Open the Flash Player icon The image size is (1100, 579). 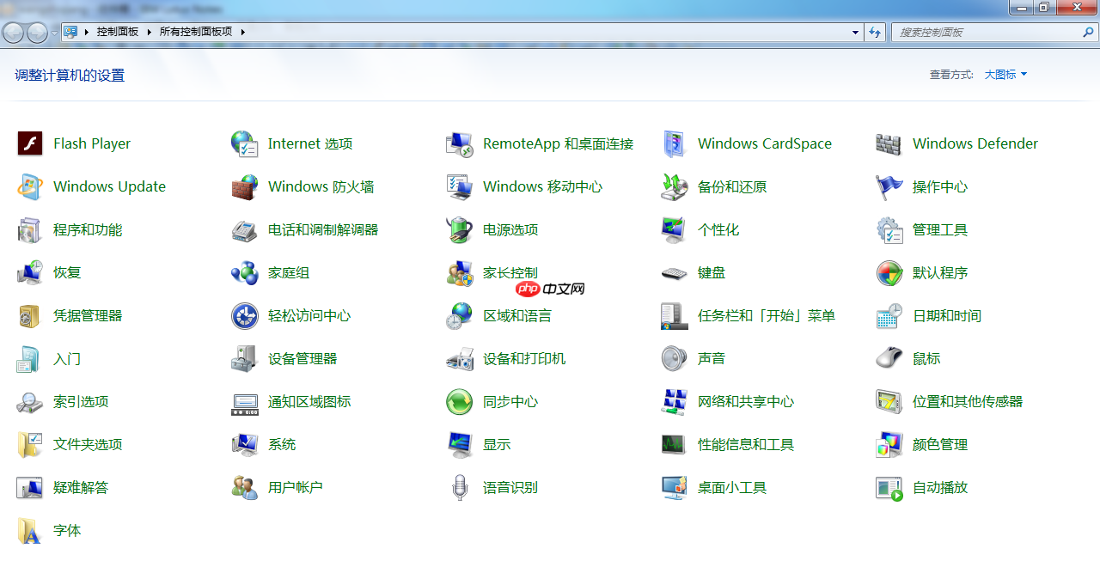[x=30, y=143]
